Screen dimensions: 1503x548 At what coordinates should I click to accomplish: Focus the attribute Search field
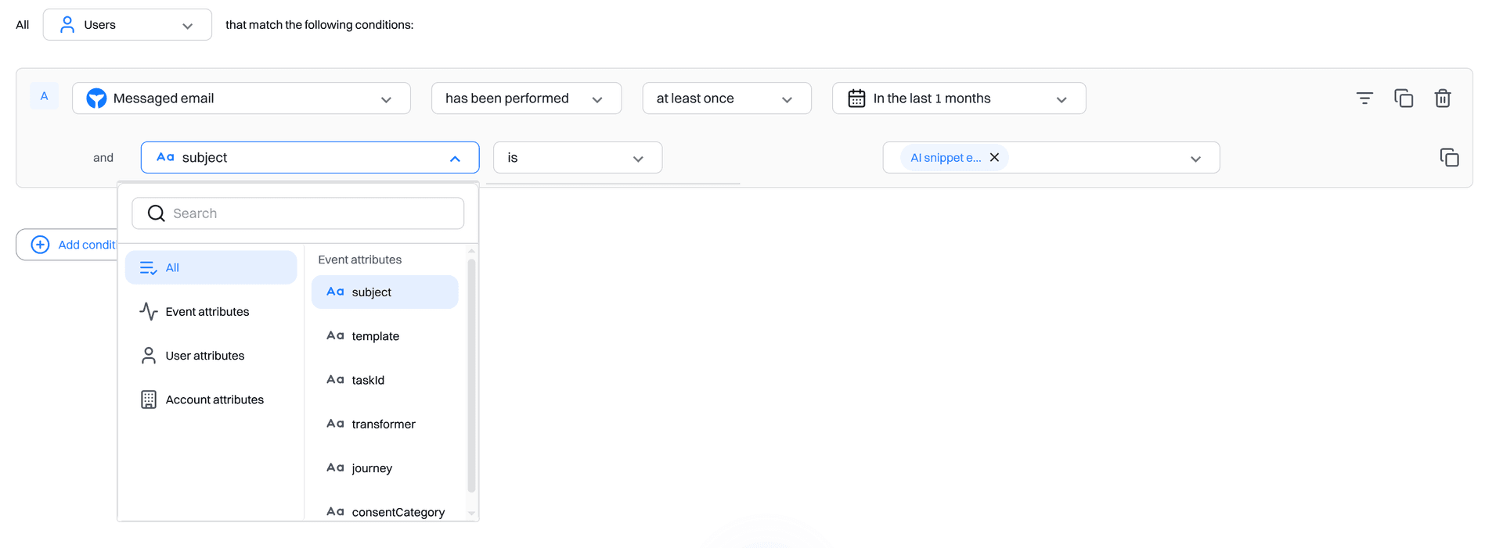(x=297, y=213)
